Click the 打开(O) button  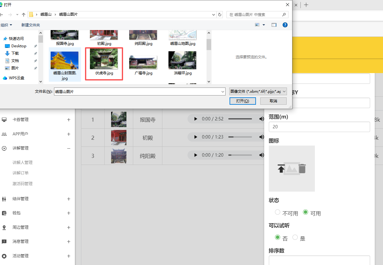coord(242,101)
